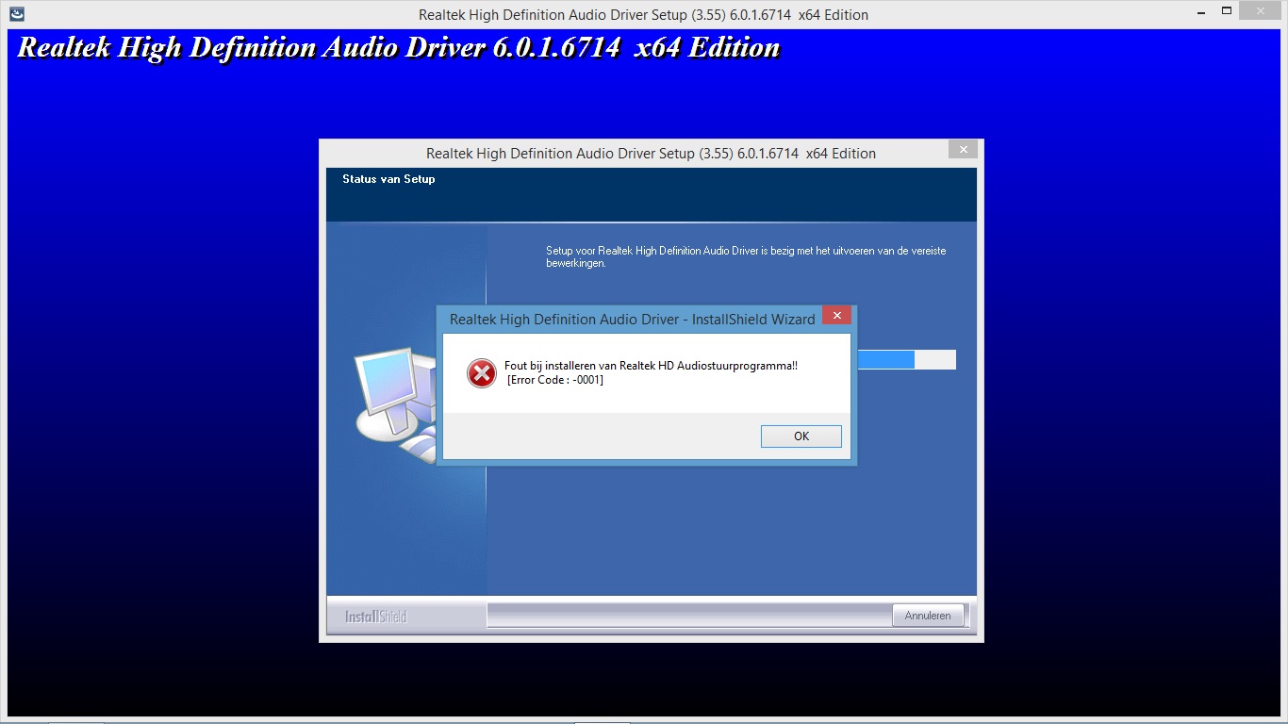Image resolution: width=1288 pixels, height=724 pixels.
Task: Click the 'Status van Setup' heading
Action: (x=388, y=179)
